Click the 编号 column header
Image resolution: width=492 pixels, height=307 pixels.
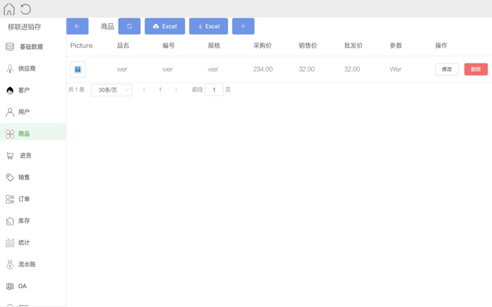(x=169, y=45)
